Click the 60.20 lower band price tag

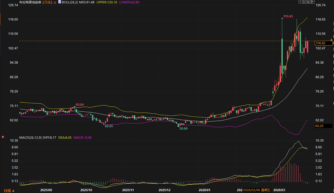pyautogui.click(x=319, y=126)
